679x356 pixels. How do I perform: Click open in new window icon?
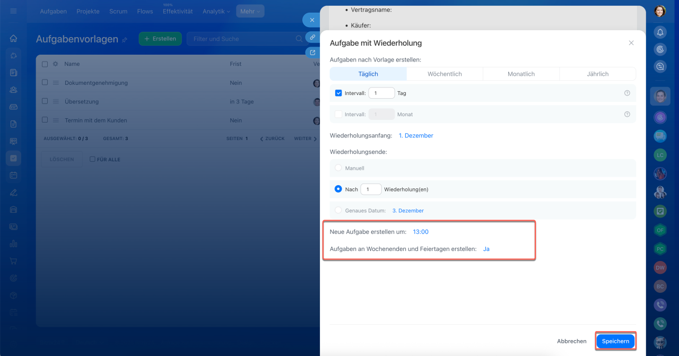click(312, 53)
